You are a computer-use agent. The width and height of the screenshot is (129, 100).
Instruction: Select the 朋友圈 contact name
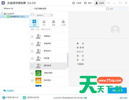coord(46,58)
